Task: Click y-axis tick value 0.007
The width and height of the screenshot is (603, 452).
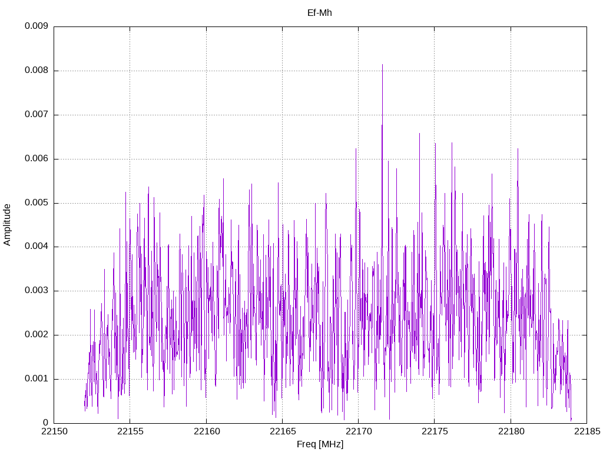Action: 37,115
